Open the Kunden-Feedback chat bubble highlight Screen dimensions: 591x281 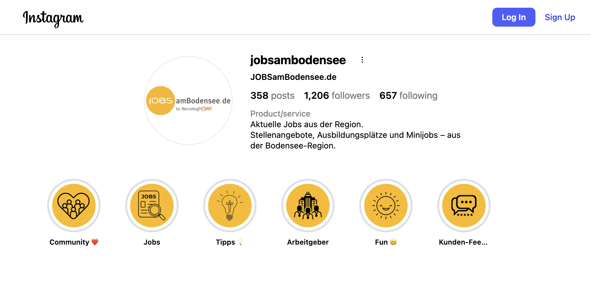(464, 206)
